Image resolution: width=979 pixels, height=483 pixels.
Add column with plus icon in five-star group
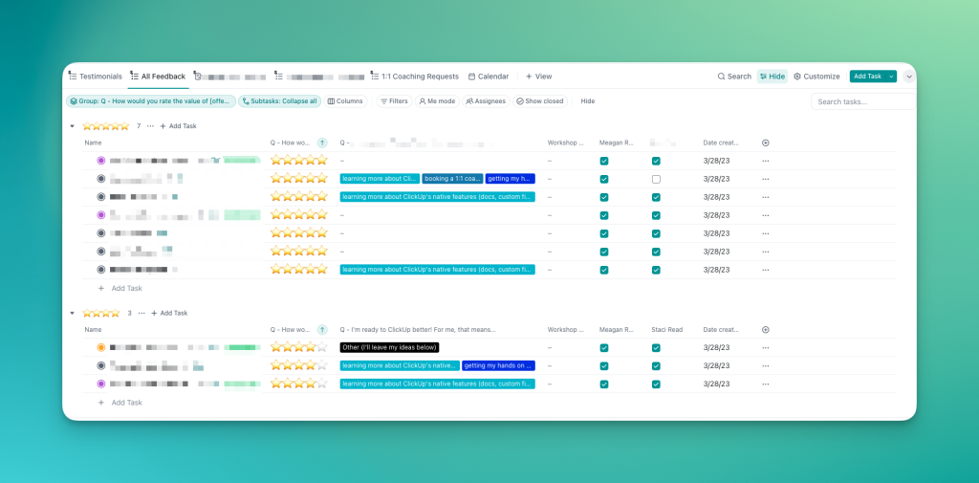pos(766,143)
